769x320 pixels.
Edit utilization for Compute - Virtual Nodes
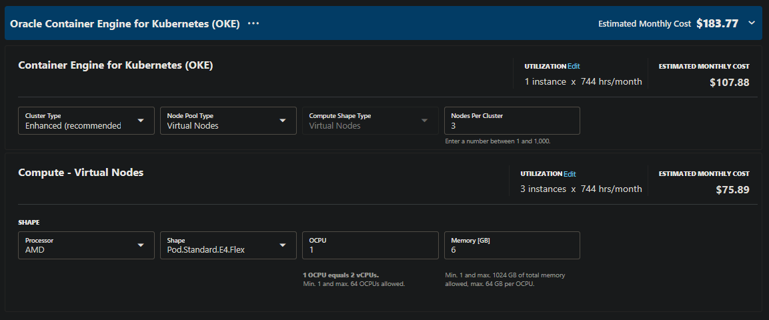point(570,174)
